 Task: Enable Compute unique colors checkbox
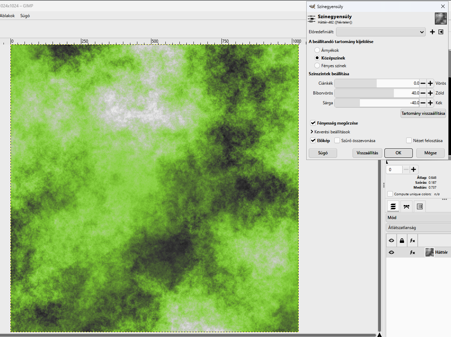(390, 194)
